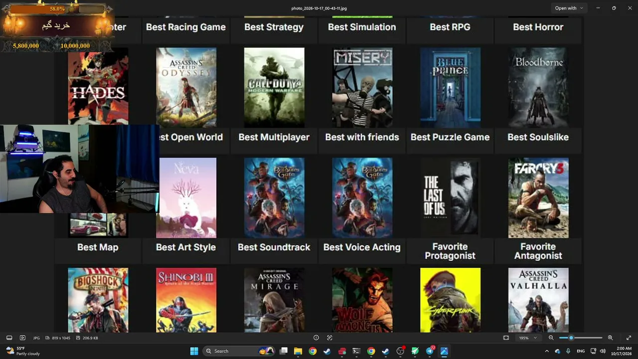Click the photo file name in title bar
638x359 pixels.
click(319, 8)
